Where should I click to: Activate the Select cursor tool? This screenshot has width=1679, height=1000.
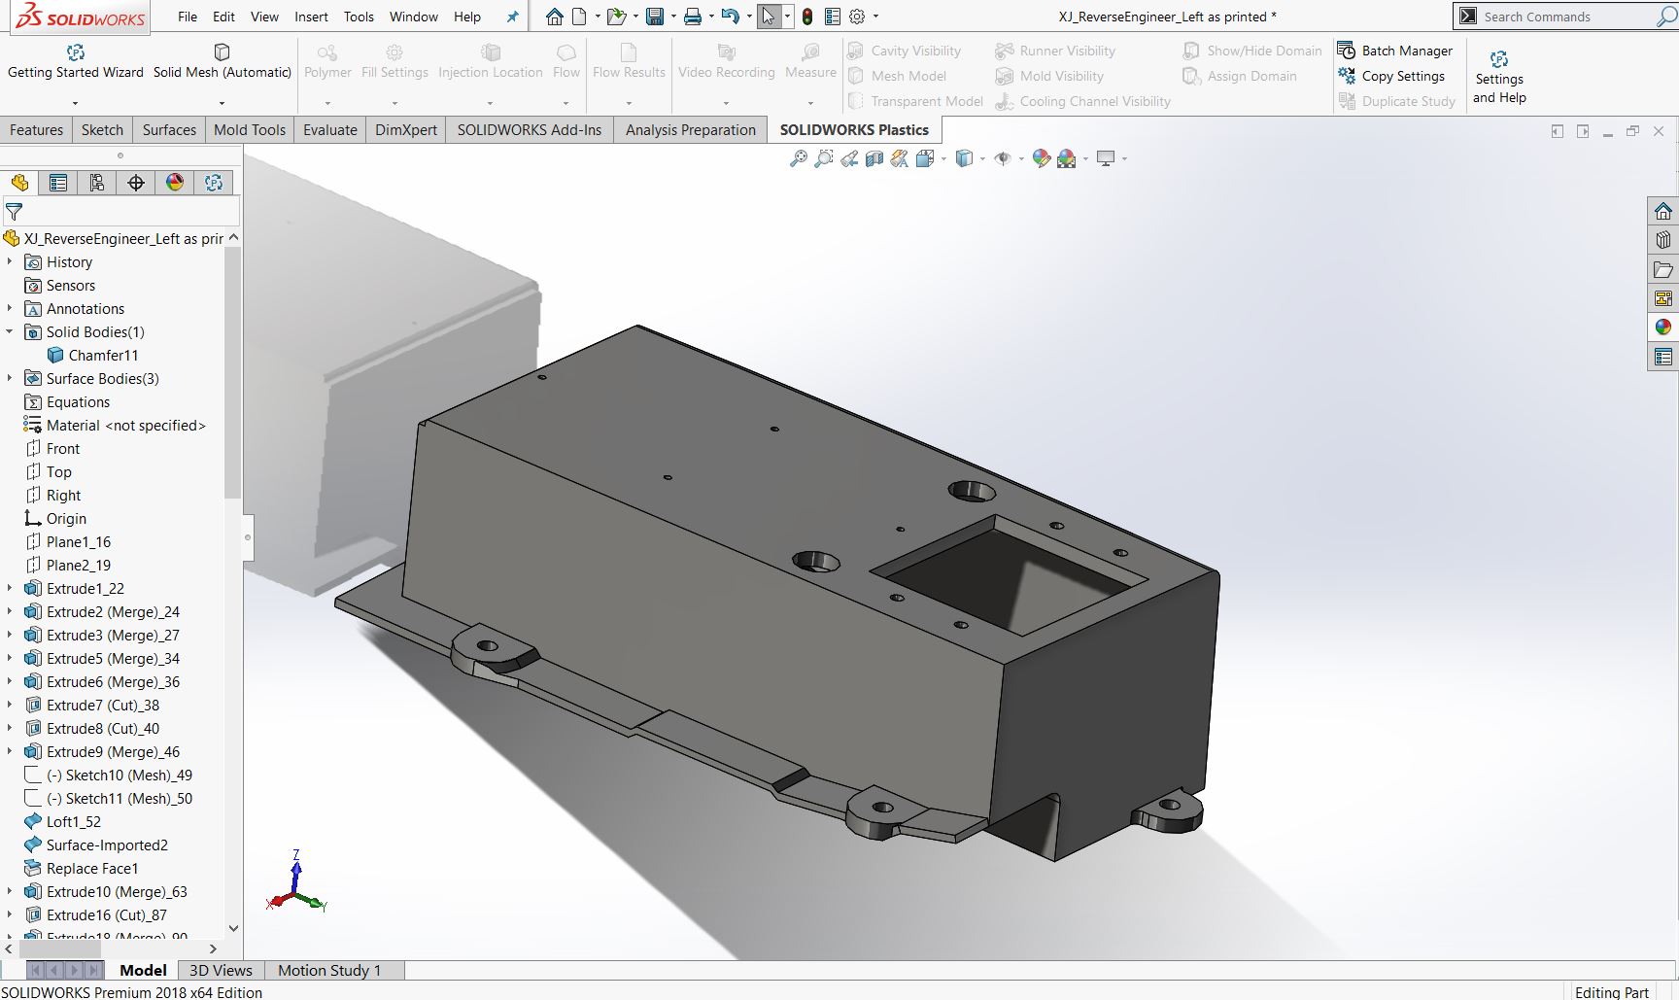click(x=769, y=17)
